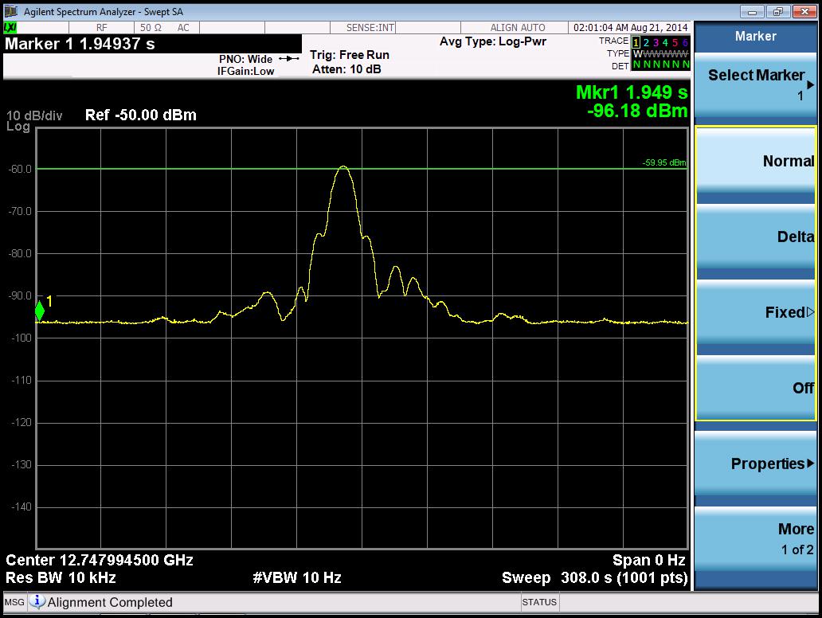Viewport: 822px width, 618px height.
Task: Click the Marker 1 1.94937 s value field
Action: (x=80, y=45)
